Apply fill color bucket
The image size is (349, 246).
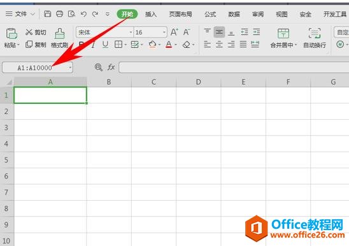152,45
